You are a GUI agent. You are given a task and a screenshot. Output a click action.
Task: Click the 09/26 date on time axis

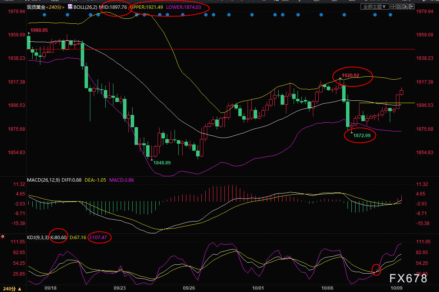coord(189,288)
